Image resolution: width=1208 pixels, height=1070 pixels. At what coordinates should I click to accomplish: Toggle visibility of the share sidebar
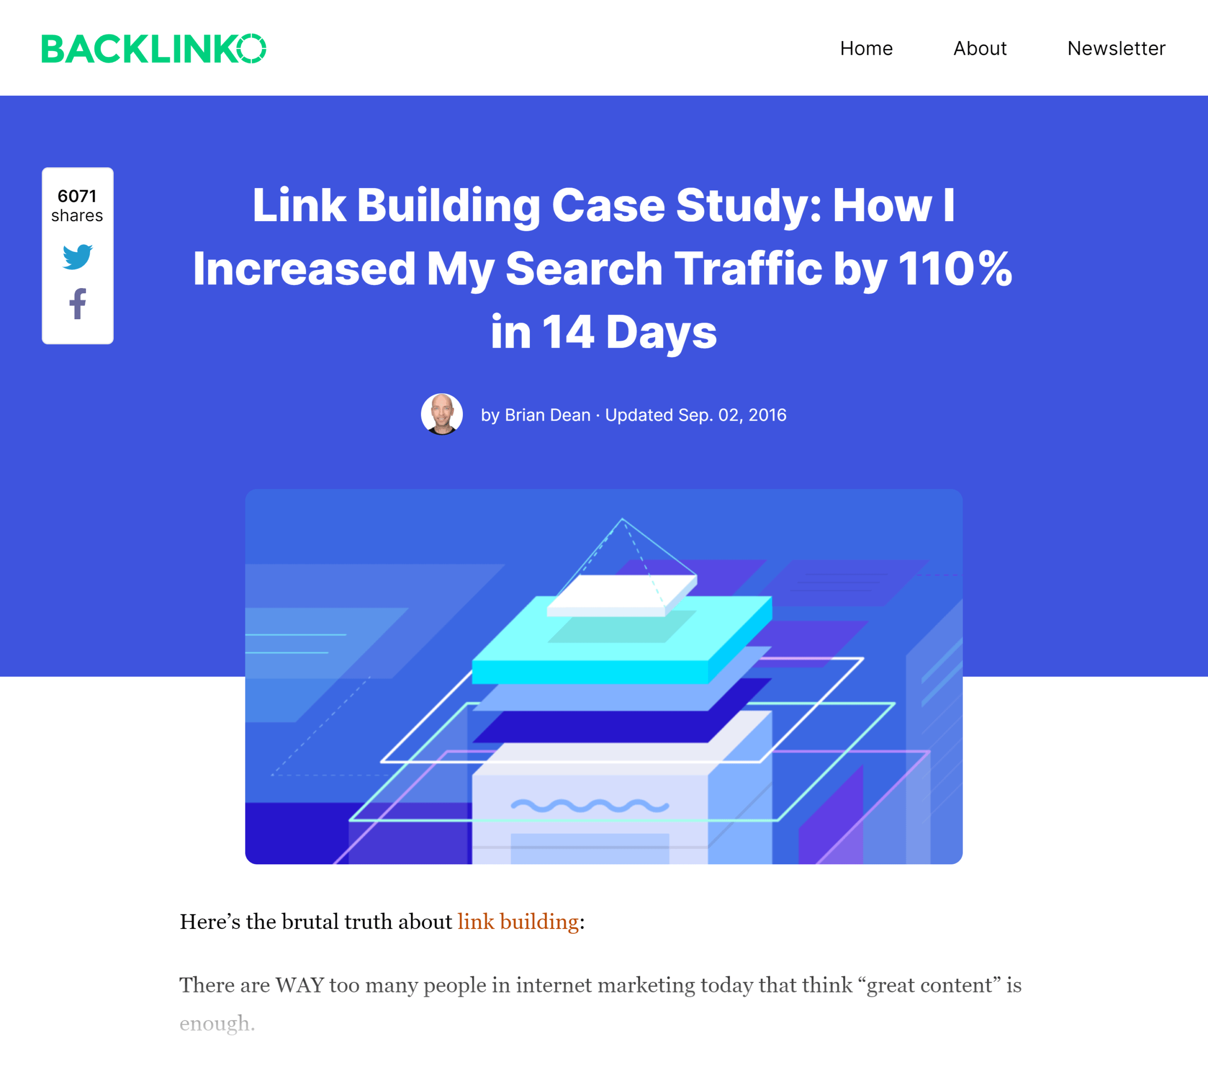pos(77,201)
